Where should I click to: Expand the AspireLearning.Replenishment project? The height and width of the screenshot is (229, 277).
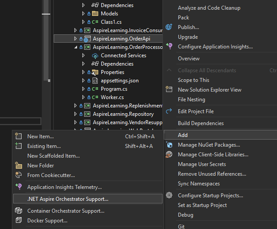75,106
